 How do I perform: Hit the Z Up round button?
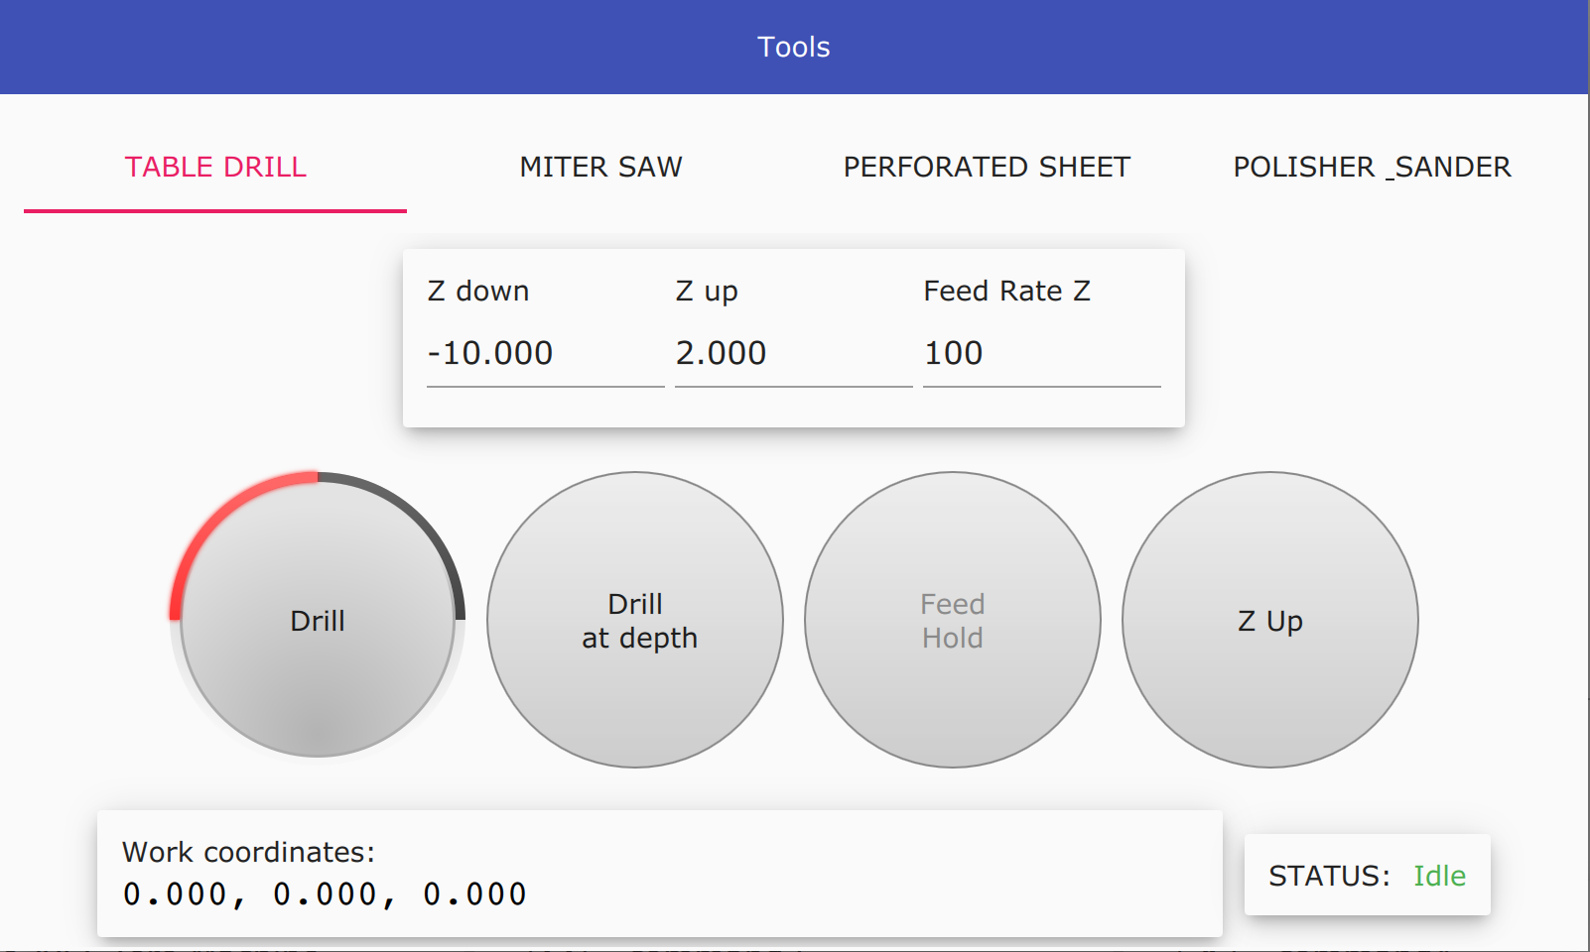point(1270,621)
